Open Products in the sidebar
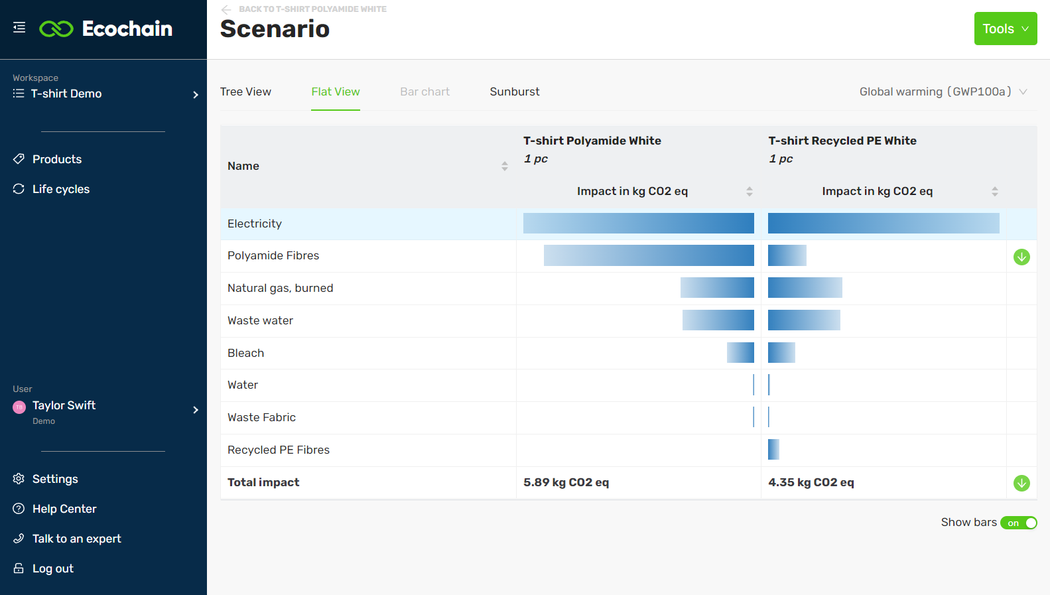1050x595 pixels. pyautogui.click(x=57, y=159)
